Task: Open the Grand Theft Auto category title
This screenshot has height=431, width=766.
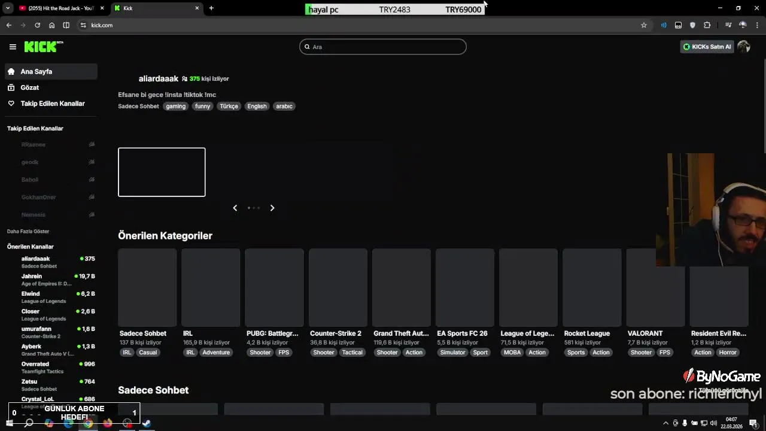Action: [x=401, y=333]
